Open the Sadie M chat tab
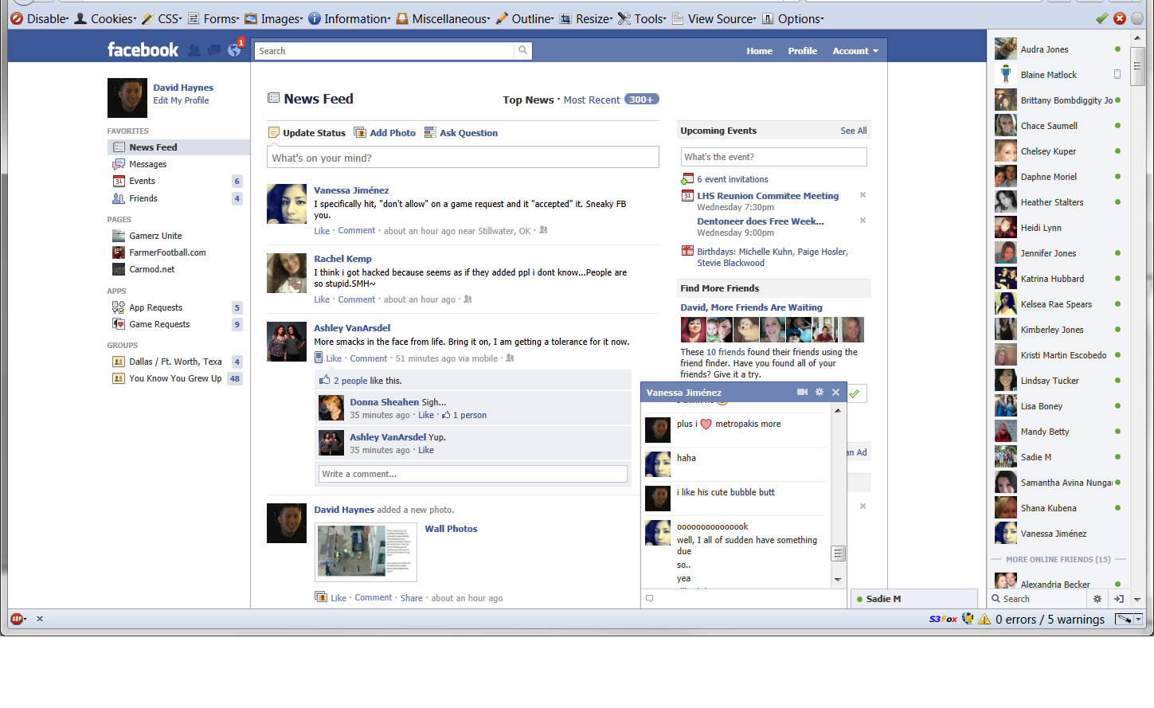 coord(913,599)
